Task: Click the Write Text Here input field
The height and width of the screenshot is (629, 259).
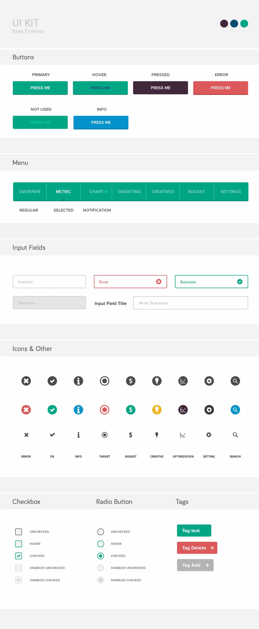Action: coord(190,303)
